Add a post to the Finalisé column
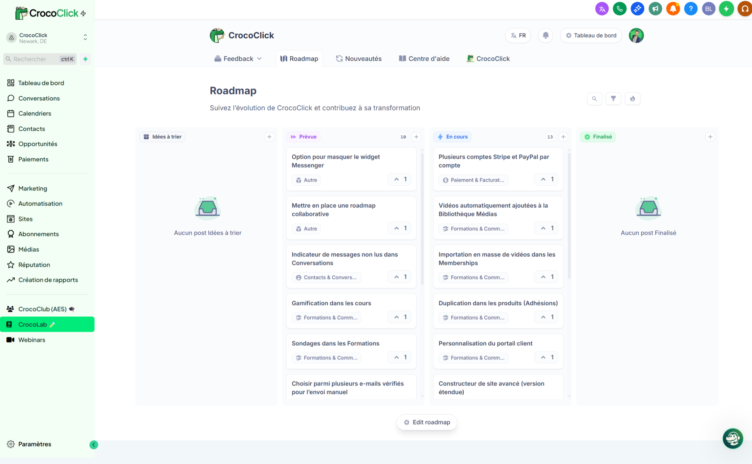752x464 pixels. tap(710, 137)
